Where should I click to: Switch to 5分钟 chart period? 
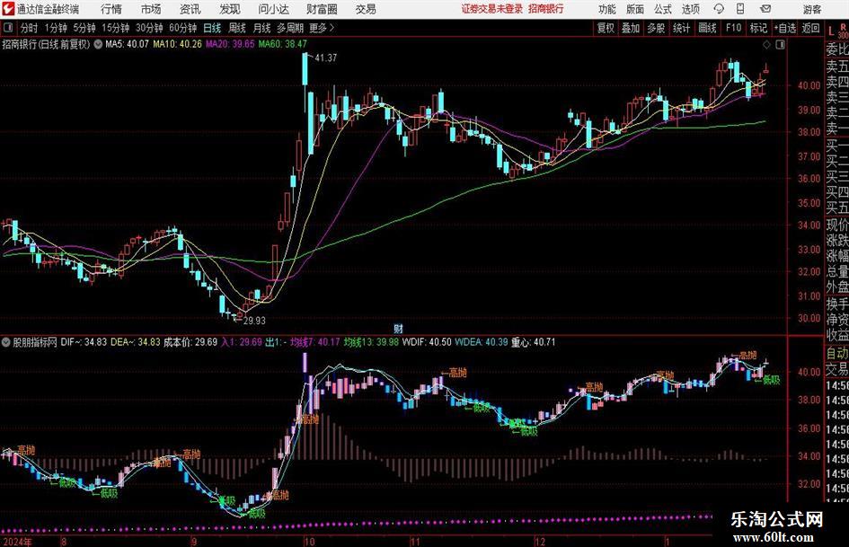(84, 28)
